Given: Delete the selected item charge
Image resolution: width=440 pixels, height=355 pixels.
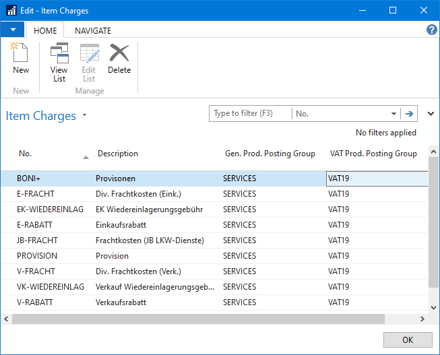Looking at the screenshot, I should (x=119, y=58).
